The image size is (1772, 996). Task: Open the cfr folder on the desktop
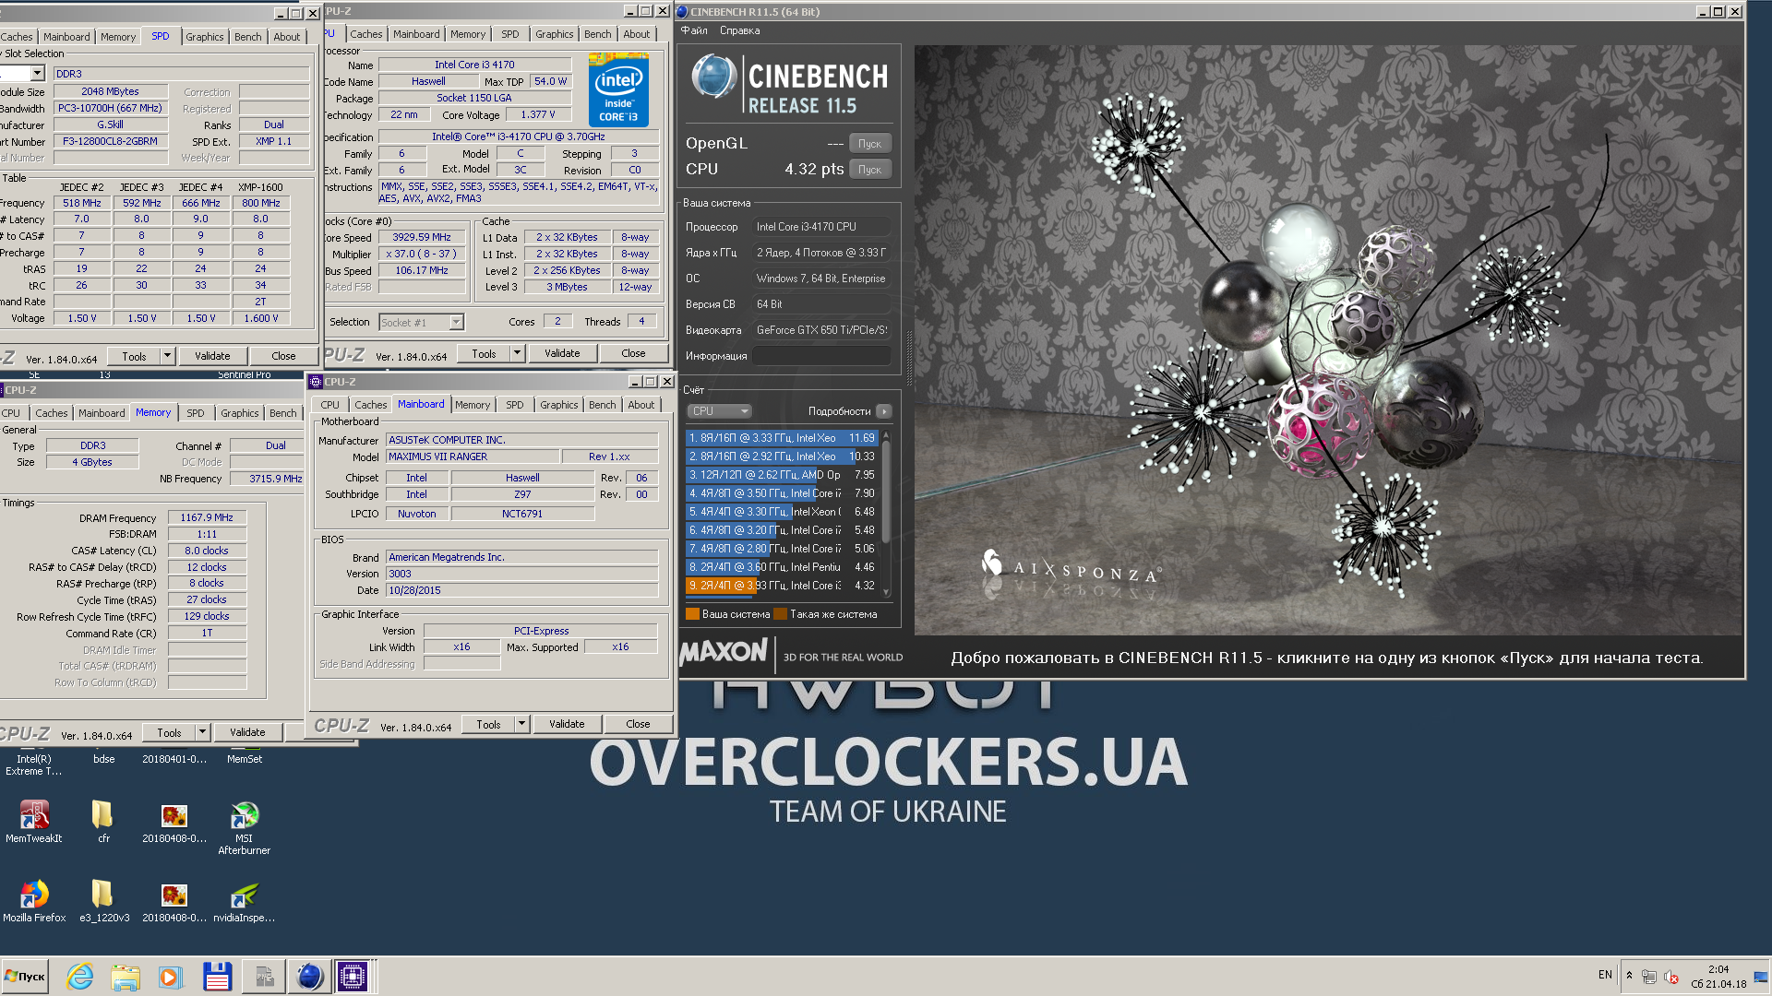[103, 821]
